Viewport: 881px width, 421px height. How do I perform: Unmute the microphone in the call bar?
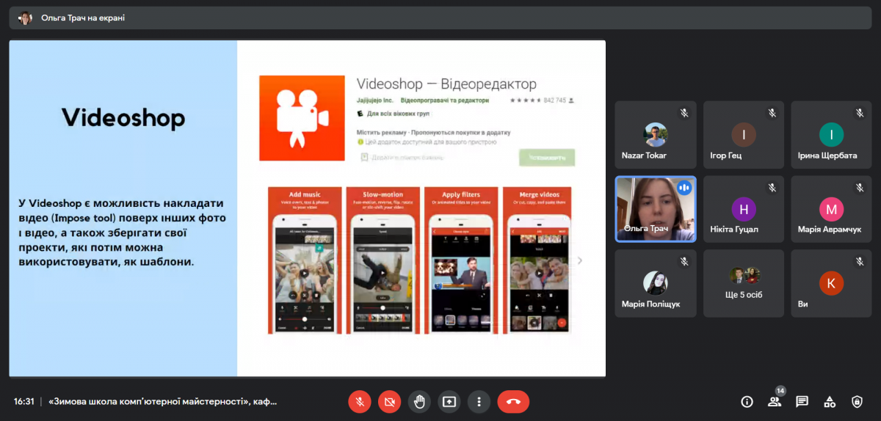pyautogui.click(x=360, y=401)
